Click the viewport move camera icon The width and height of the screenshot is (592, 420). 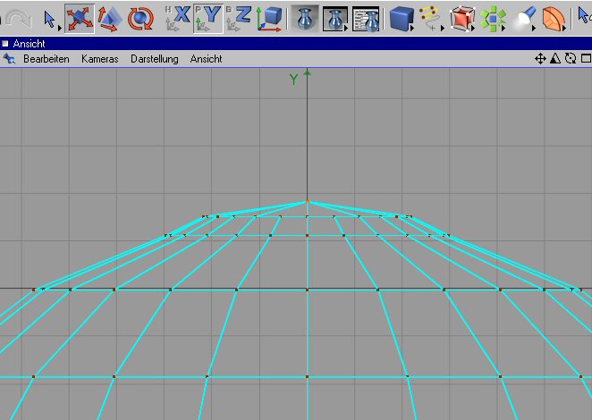pos(540,59)
